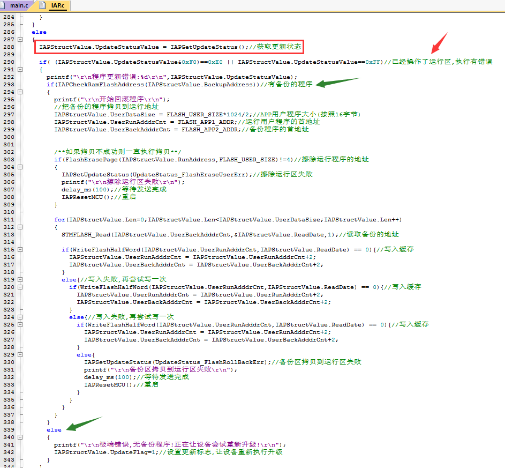The width and height of the screenshot is (505, 468).
Task: Click line number 311 in the gutter
Action: click(x=9, y=220)
